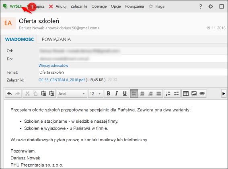The image size is (228, 169).
Task: Insert a bulleted list
Action: [x=176, y=93]
